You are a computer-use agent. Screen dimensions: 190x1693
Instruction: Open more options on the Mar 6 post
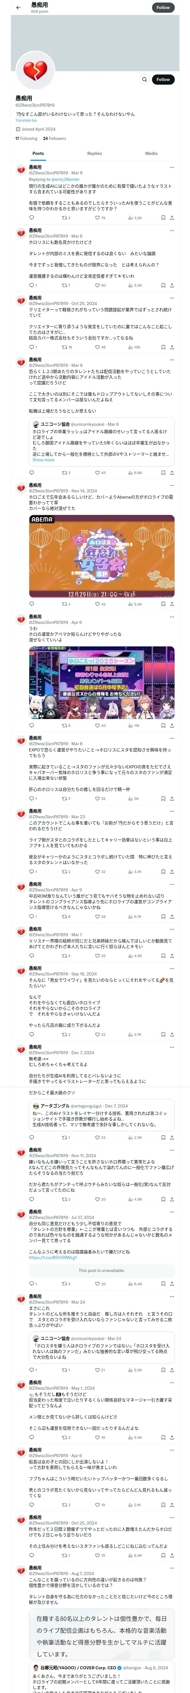[x=172, y=231]
